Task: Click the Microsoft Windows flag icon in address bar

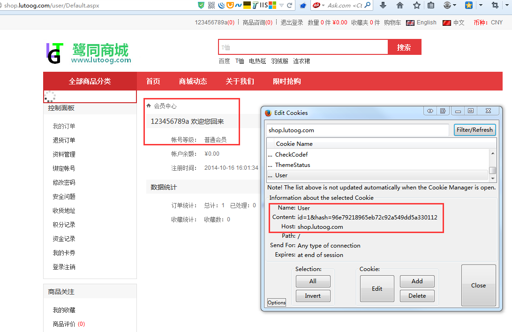Action: click(272, 5)
